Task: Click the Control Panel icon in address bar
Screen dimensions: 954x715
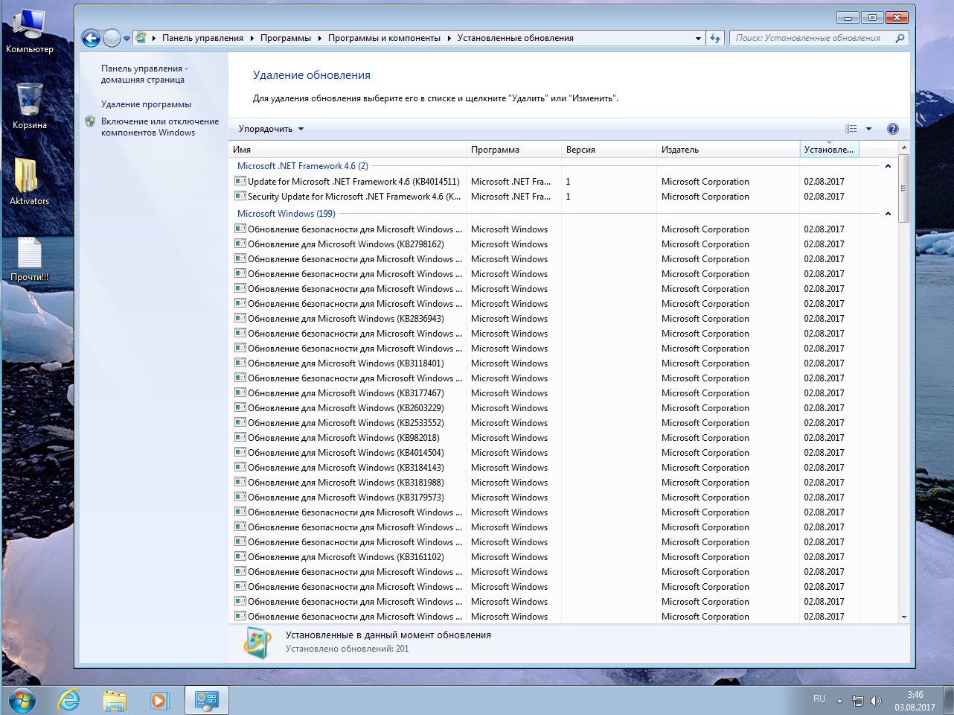Action: click(x=141, y=38)
